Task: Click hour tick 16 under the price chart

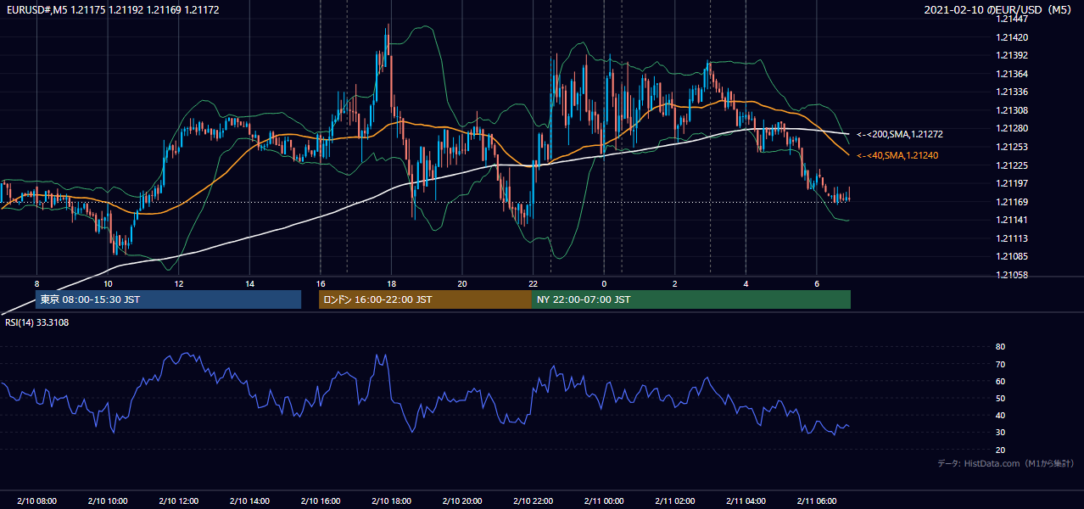Action: point(320,283)
